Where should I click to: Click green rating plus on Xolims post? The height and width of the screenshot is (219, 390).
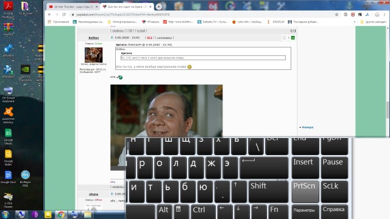click(293, 38)
